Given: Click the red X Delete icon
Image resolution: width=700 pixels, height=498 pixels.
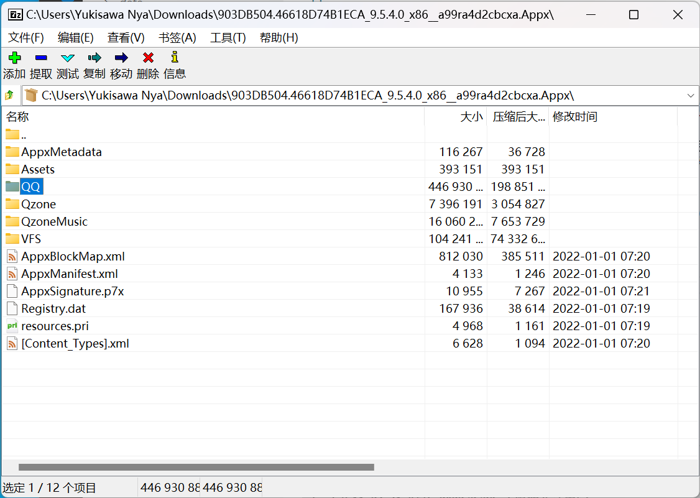Looking at the screenshot, I should pos(148,58).
